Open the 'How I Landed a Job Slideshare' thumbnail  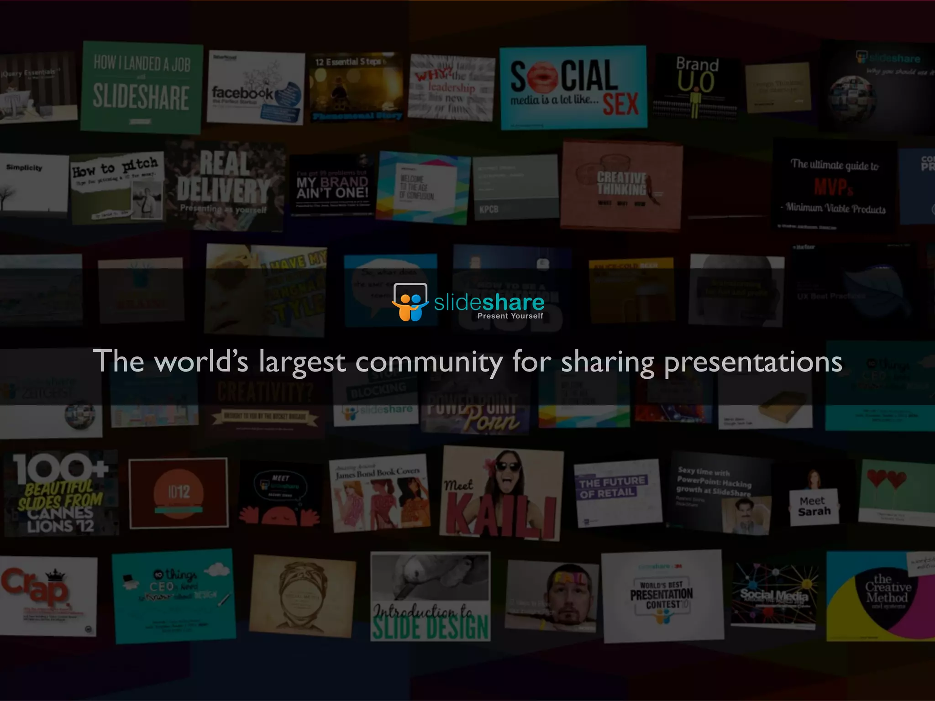click(142, 87)
